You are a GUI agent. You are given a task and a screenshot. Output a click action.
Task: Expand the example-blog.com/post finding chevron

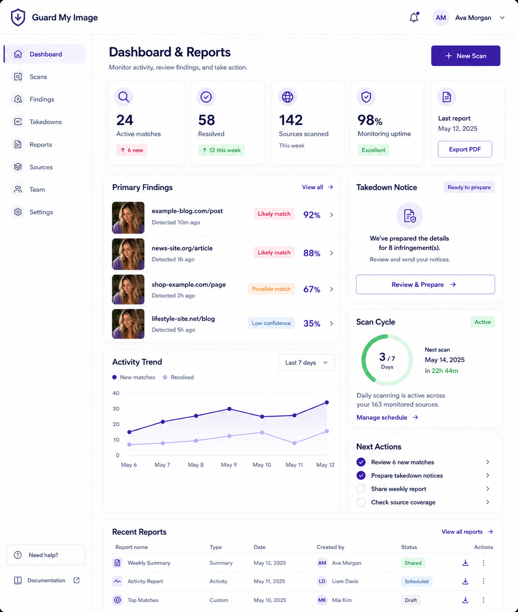(x=331, y=215)
